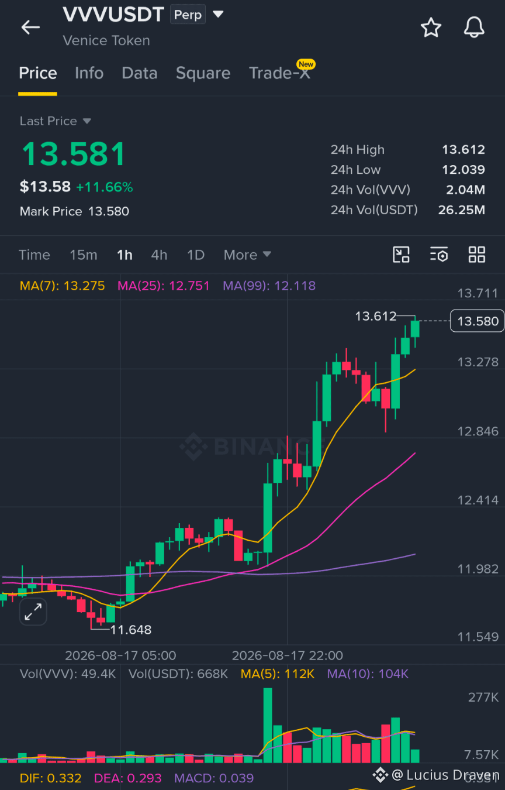
Task: Select the 4h chart interval
Action: point(159,255)
